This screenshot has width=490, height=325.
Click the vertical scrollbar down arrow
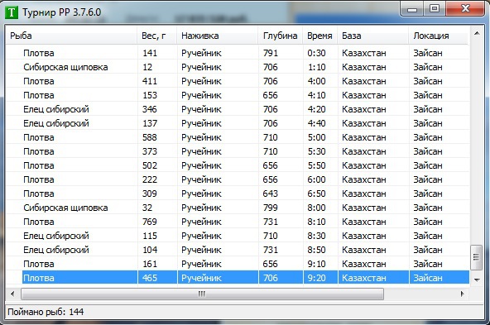(477, 280)
